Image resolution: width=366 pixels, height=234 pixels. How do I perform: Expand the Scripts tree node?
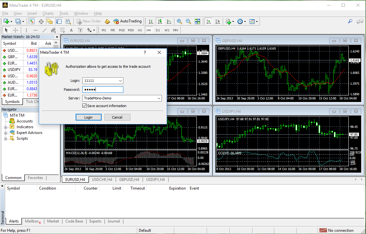pos(5,139)
